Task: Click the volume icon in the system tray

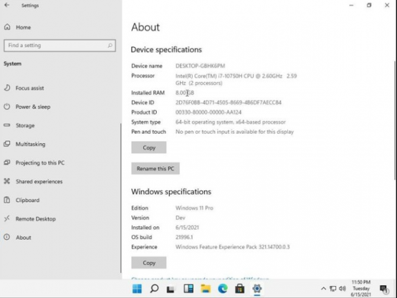Action: (342, 288)
